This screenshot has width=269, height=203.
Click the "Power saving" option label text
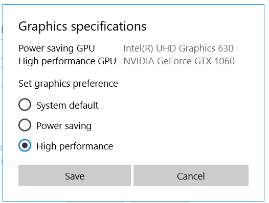[x=64, y=126]
